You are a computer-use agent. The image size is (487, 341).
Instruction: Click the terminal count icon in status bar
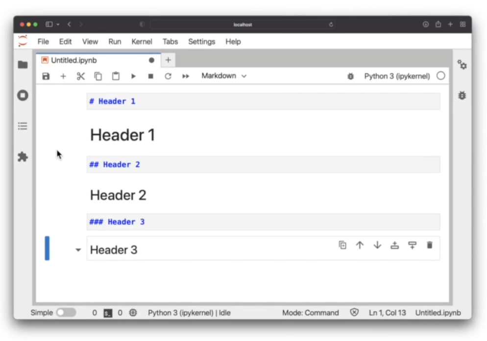(x=108, y=313)
